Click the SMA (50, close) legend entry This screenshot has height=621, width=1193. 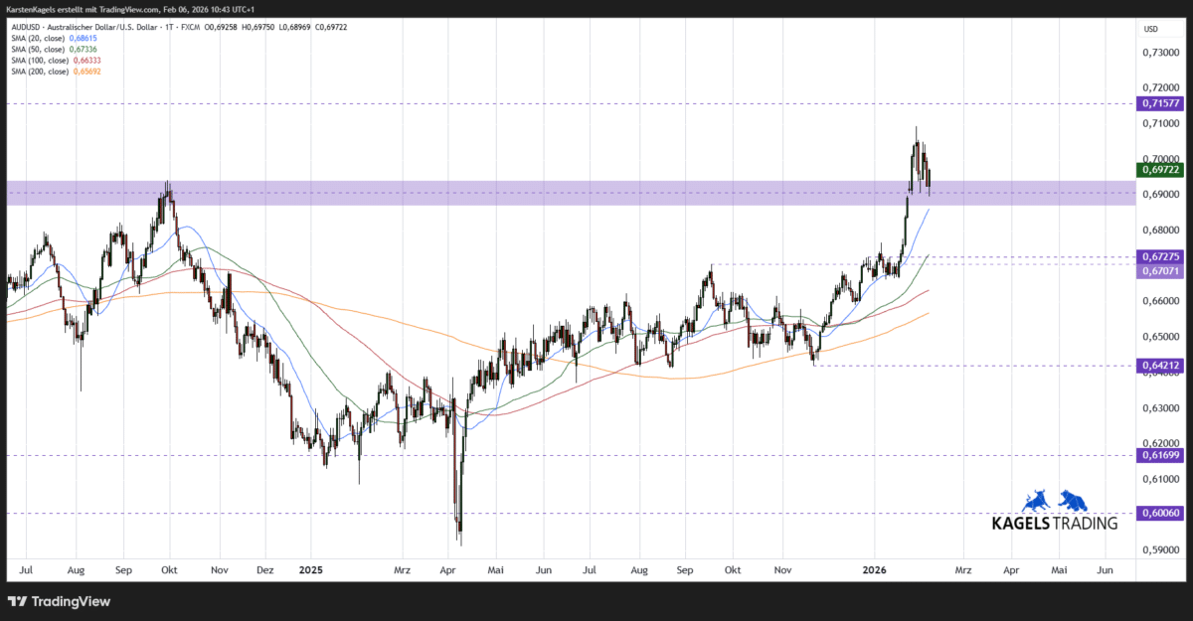pyautogui.click(x=50, y=48)
